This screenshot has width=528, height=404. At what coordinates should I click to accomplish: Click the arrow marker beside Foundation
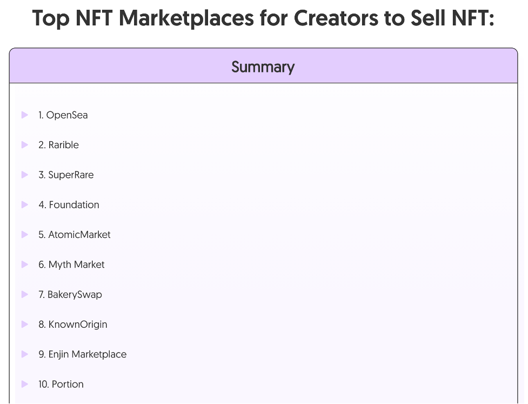(x=25, y=204)
